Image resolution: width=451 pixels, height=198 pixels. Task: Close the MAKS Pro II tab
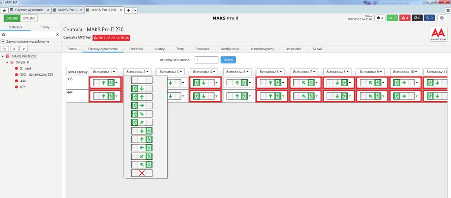[x=81, y=10]
